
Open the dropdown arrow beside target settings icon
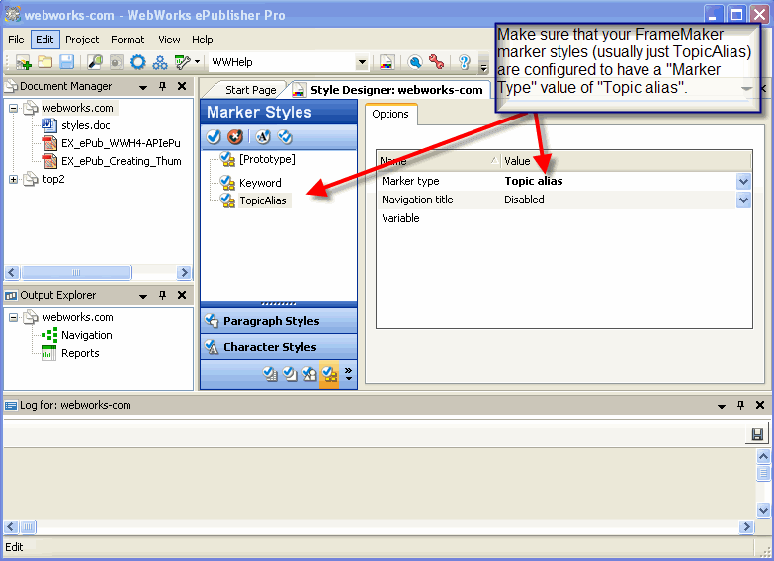tap(197, 62)
